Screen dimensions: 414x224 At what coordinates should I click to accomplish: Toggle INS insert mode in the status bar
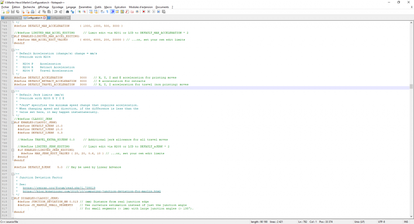pyautogui.click(x=406, y=222)
